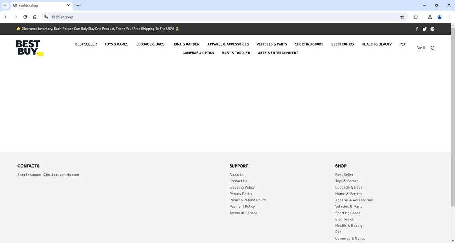This screenshot has width=455, height=243.
Task: Click footer Pet link
Action: point(338,232)
